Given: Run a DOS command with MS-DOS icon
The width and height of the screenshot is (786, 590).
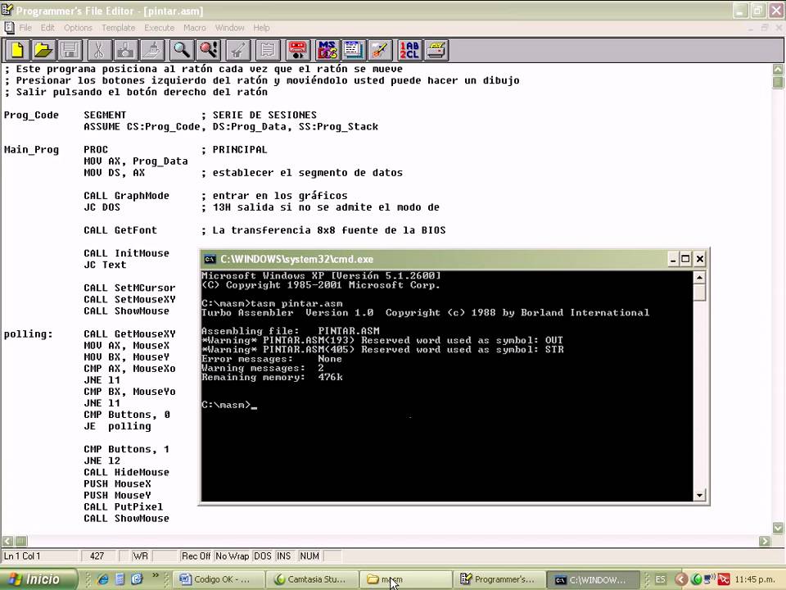Looking at the screenshot, I should click(x=327, y=50).
